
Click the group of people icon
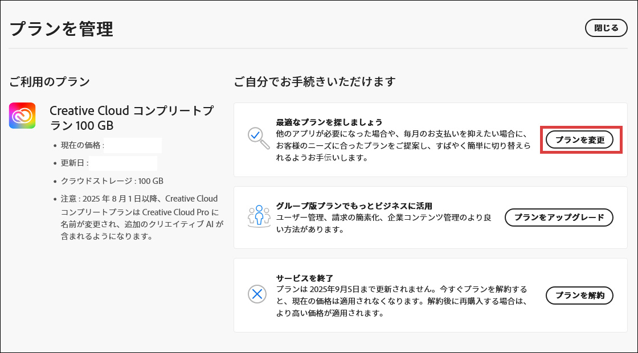259,216
